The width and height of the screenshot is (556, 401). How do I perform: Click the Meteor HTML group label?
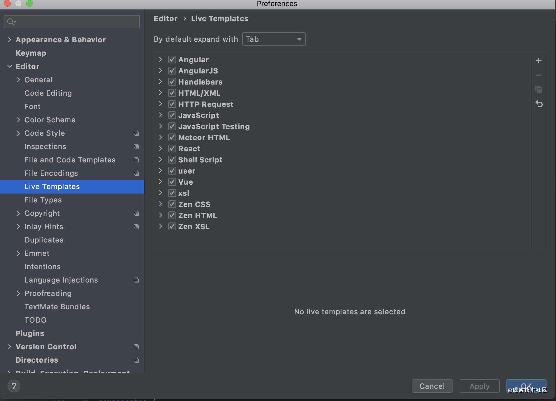click(204, 138)
